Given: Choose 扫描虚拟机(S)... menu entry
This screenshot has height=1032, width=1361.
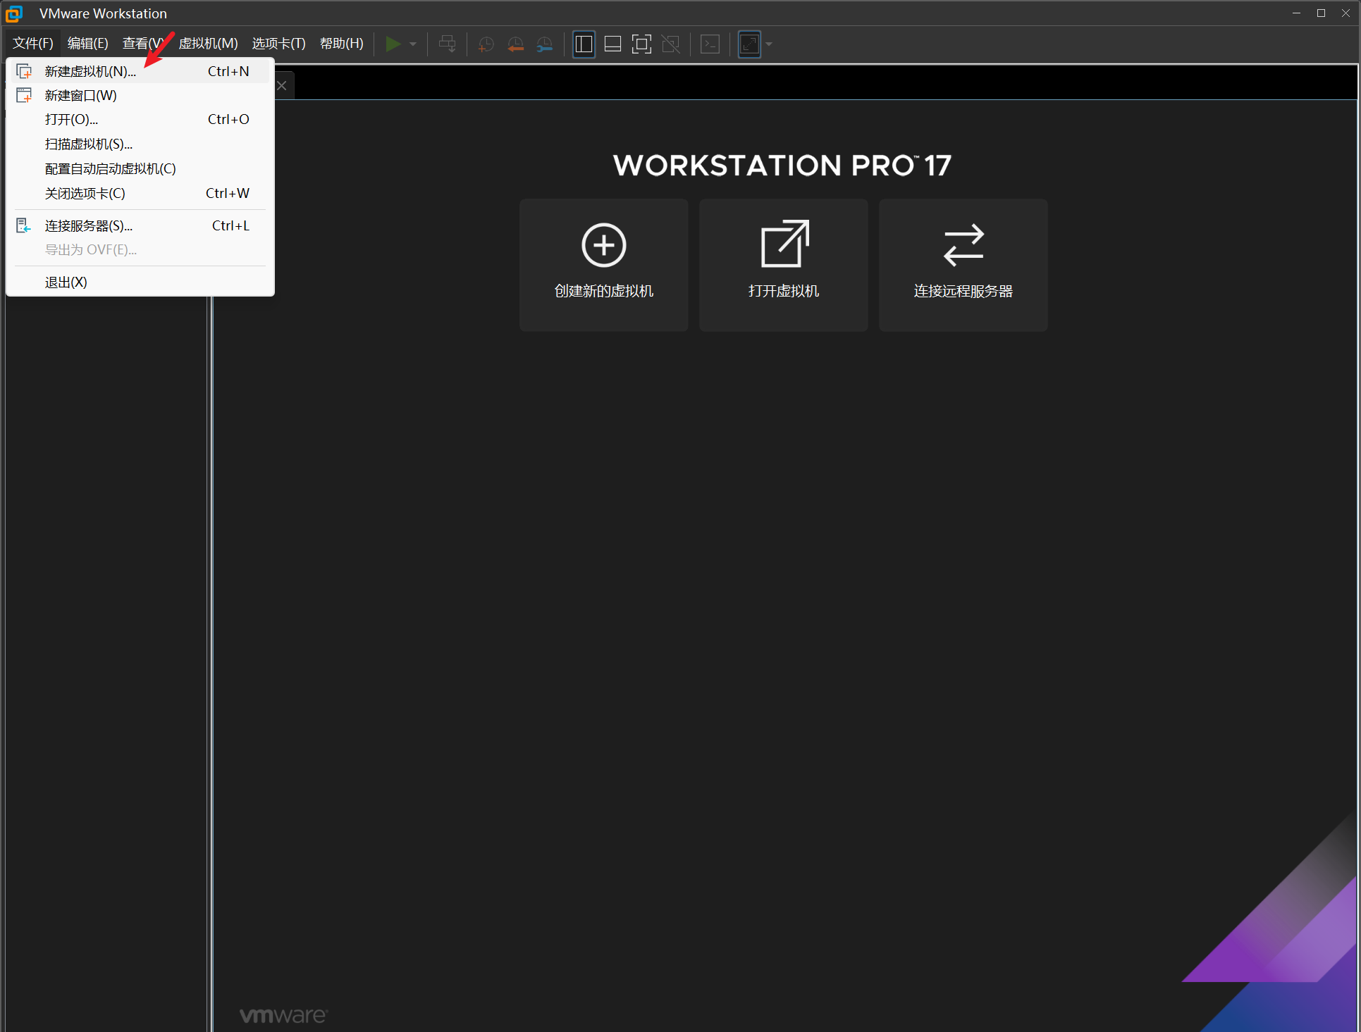Looking at the screenshot, I should [x=140, y=144].
